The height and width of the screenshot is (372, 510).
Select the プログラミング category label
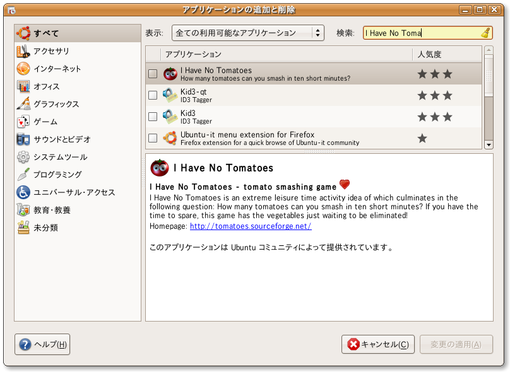pos(57,175)
